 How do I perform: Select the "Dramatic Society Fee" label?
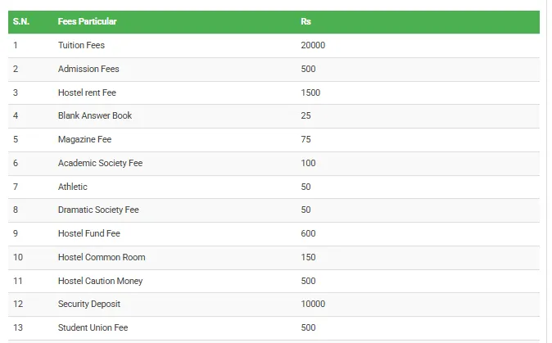98,210
